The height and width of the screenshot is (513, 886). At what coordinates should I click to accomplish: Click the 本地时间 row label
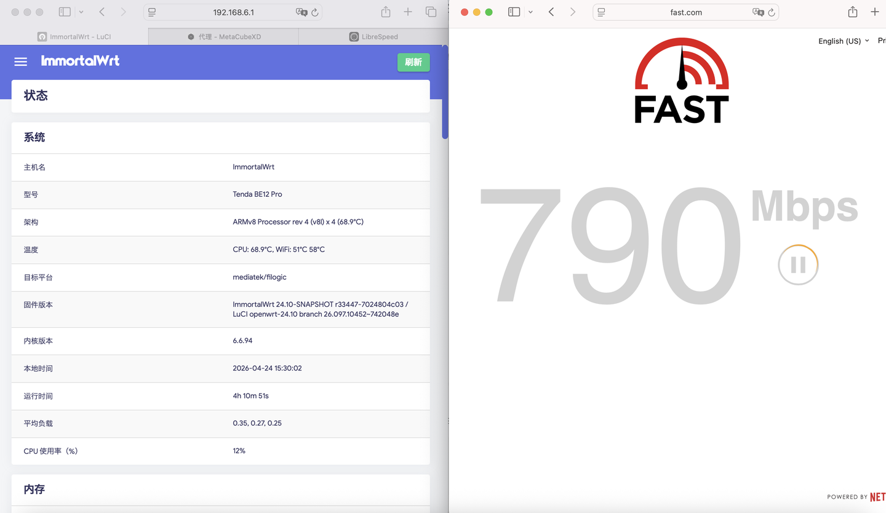point(38,368)
